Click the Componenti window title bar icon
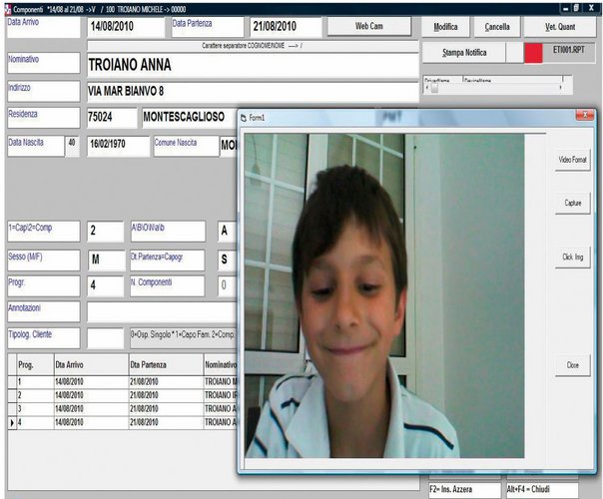This screenshot has height=499, width=603. pos(5,6)
